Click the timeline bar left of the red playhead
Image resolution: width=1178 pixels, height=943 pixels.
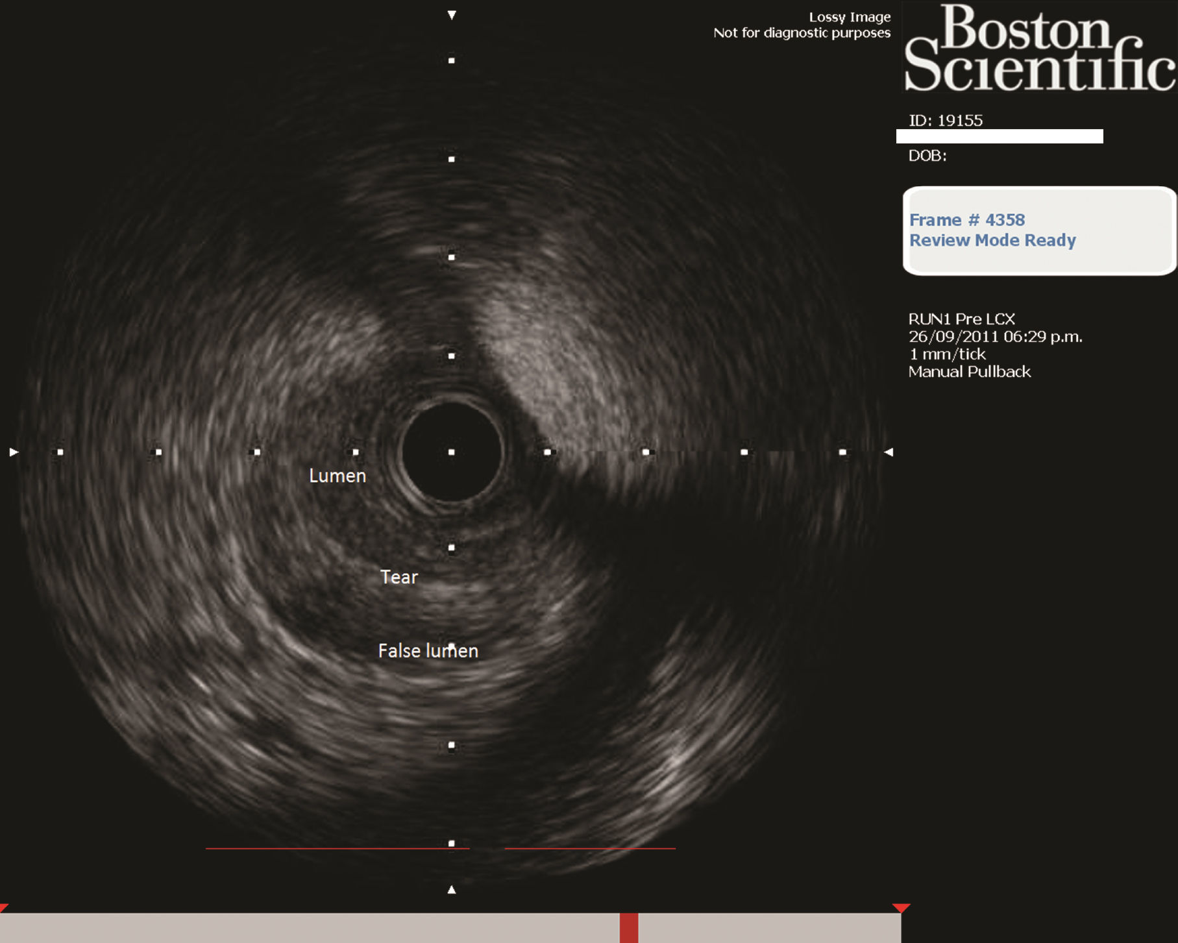click(x=312, y=927)
